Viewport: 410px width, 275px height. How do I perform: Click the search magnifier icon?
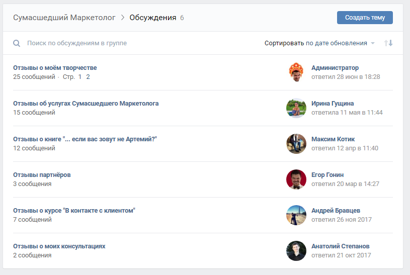17,43
